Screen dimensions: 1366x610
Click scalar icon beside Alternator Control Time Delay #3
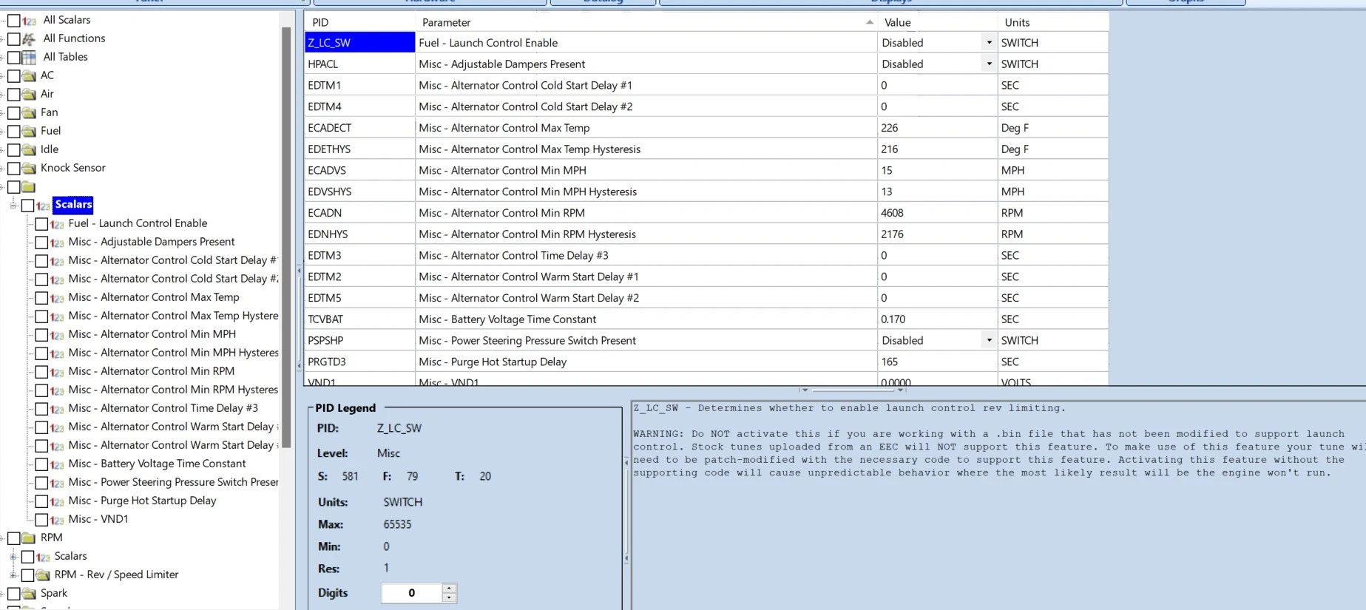pos(57,409)
